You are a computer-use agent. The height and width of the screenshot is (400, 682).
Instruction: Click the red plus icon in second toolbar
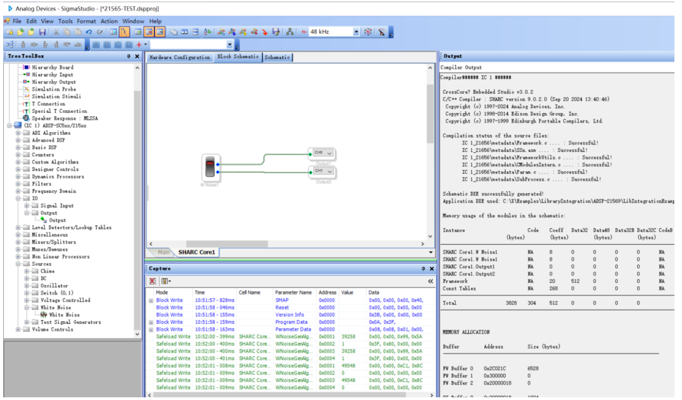click(138, 45)
